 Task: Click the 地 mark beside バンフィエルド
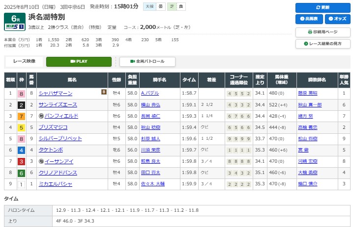(41, 116)
